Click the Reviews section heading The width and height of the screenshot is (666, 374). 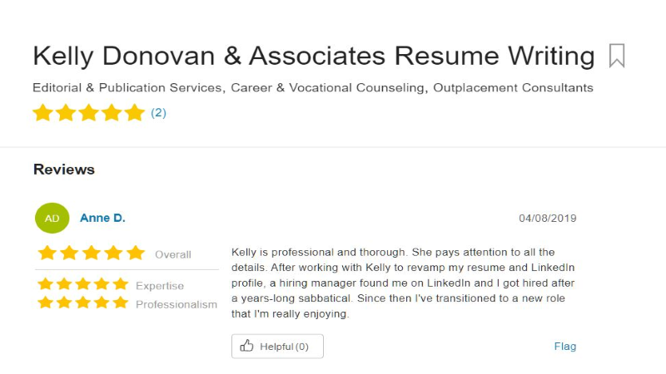[x=64, y=170]
